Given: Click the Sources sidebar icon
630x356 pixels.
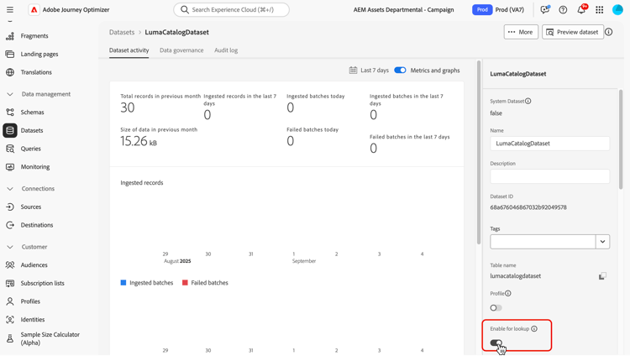Looking at the screenshot, I should tap(10, 207).
